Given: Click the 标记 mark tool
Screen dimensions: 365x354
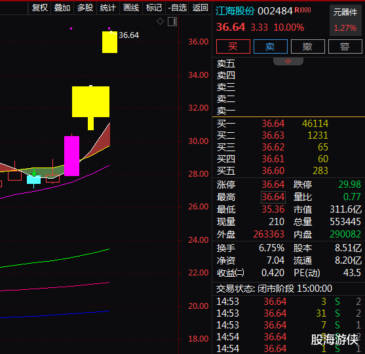Looking at the screenshot, I should tap(154, 8).
